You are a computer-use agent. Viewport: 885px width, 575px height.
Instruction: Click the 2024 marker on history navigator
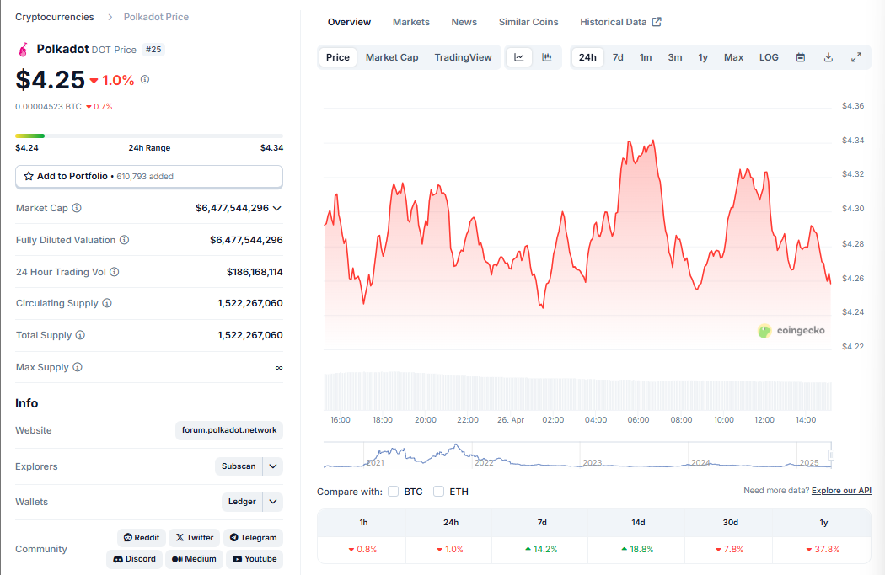[700, 462]
